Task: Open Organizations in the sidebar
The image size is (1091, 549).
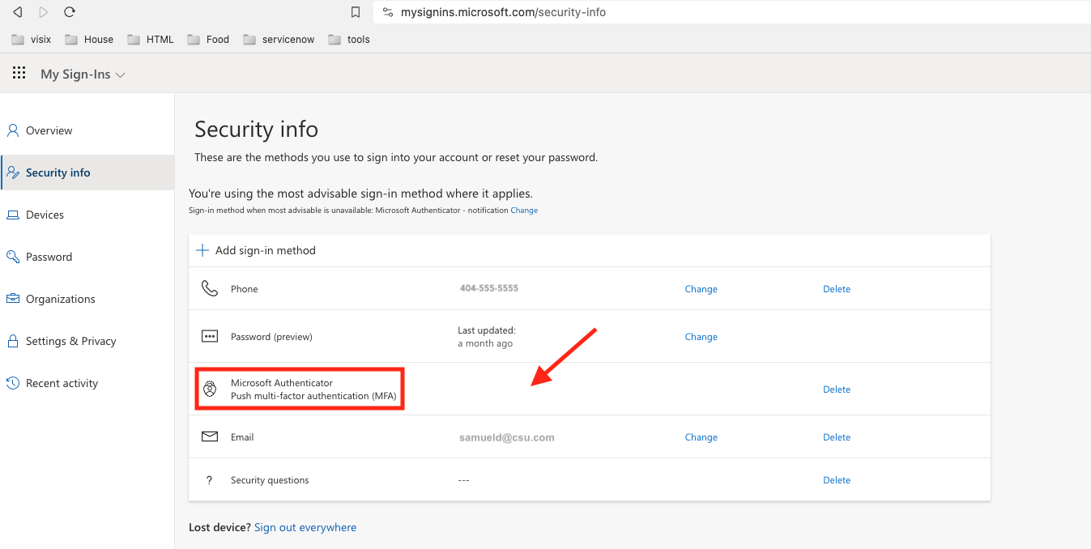Action: pyautogui.click(x=87, y=299)
